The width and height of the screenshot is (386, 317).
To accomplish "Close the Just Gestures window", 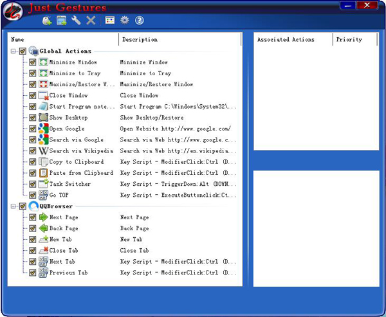I will 367,5.
